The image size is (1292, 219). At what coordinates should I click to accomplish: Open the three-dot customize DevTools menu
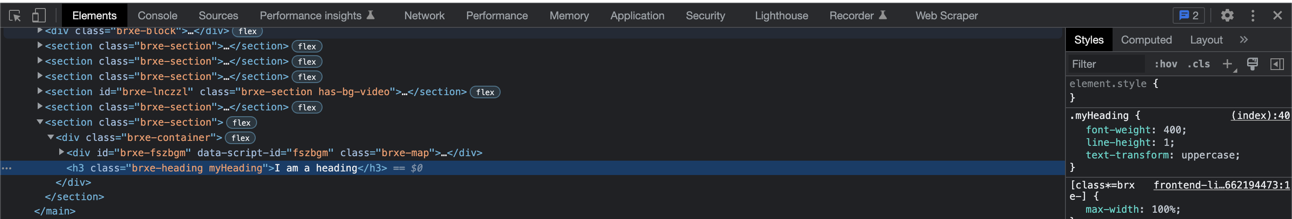coord(1253,16)
